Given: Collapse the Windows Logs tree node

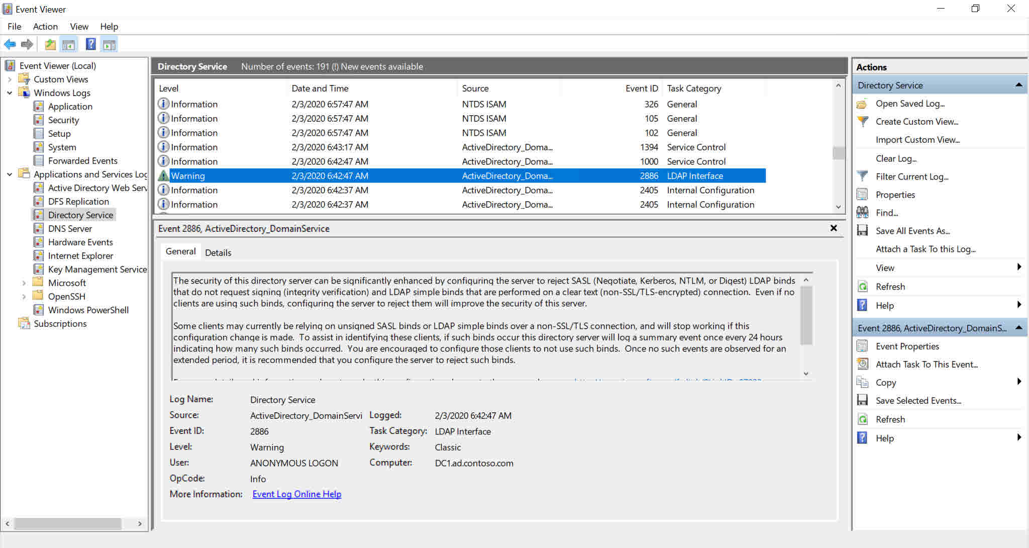Looking at the screenshot, I should click(x=10, y=93).
